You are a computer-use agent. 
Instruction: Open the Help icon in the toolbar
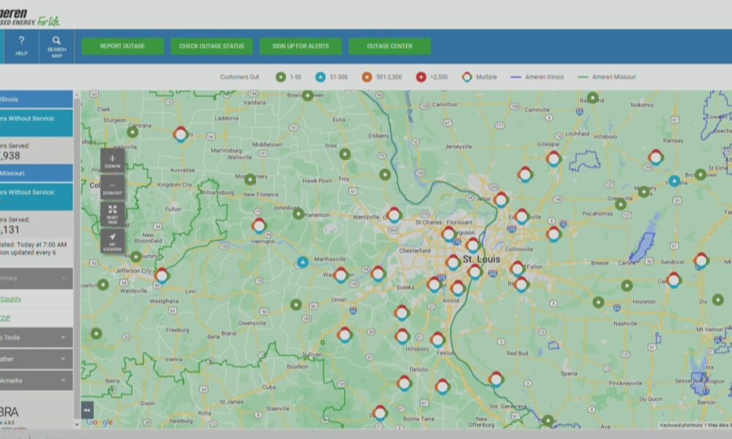click(21, 45)
